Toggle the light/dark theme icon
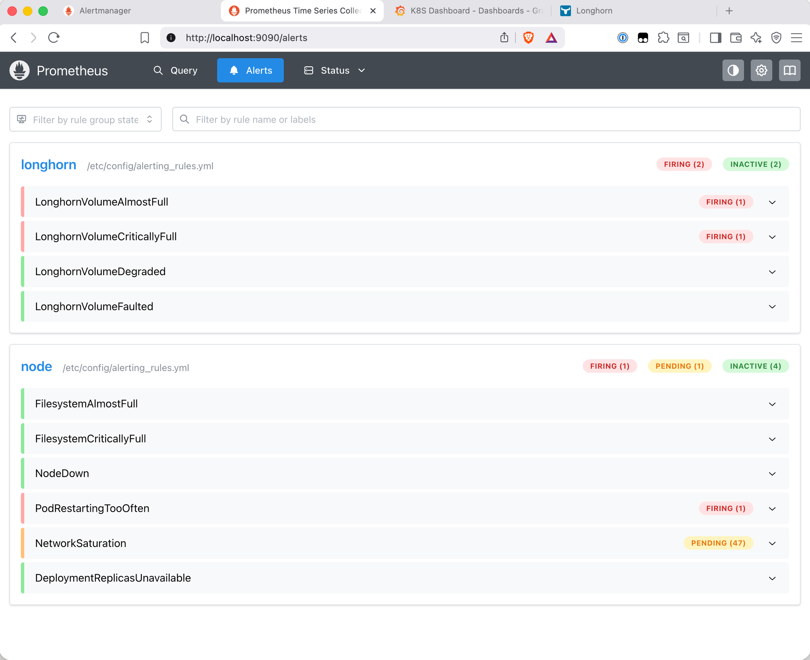This screenshot has height=660, width=810. pyautogui.click(x=733, y=70)
